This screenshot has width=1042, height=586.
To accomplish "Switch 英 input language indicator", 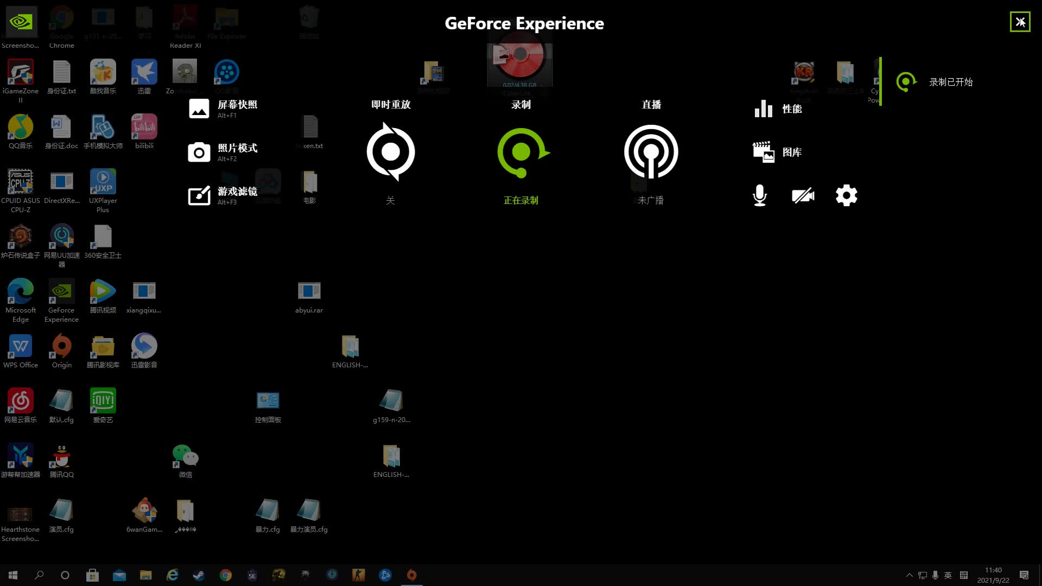I will coord(948,575).
